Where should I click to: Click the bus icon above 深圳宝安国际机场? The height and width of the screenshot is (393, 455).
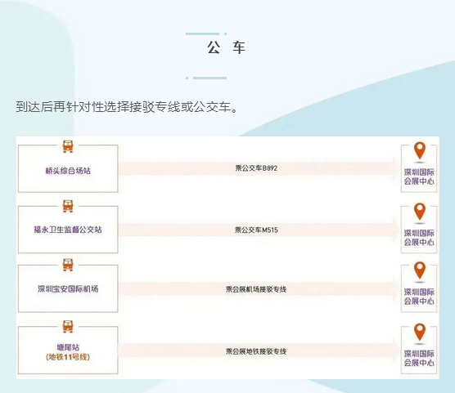pyautogui.click(x=68, y=265)
